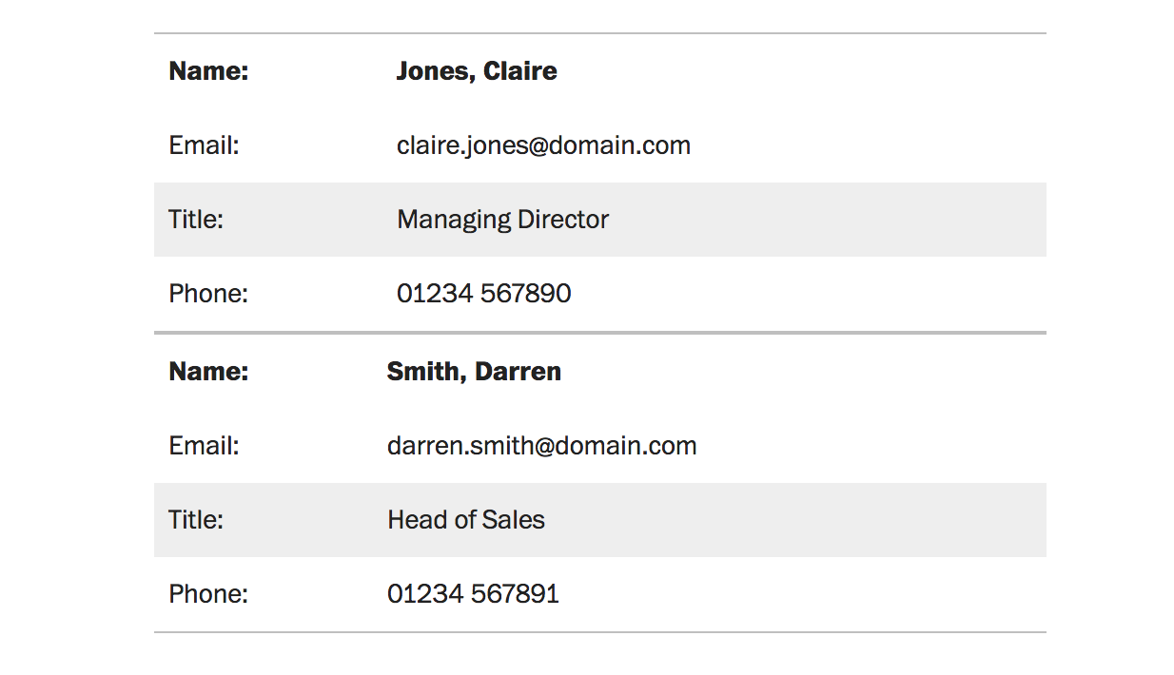
Task: Click the second bold Name: label
Action: click(x=208, y=372)
